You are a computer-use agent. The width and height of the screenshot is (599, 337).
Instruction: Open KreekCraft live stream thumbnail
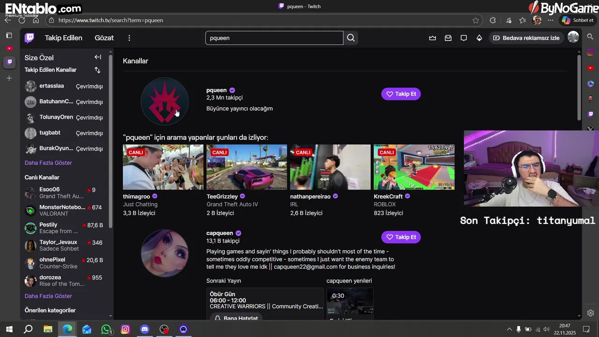[414, 167]
